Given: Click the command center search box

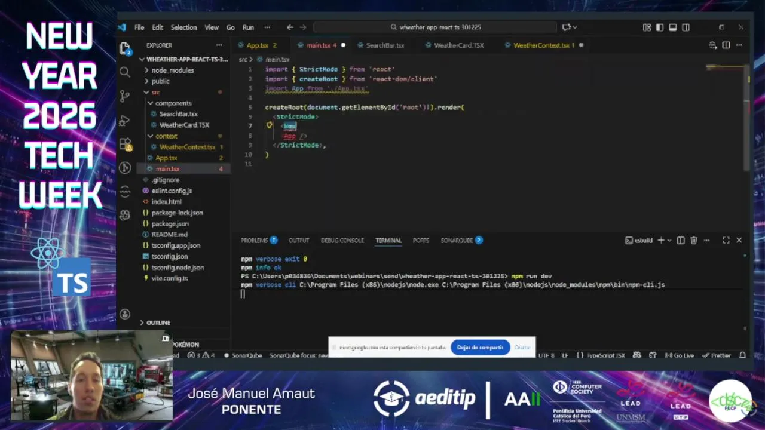Looking at the screenshot, I should [x=436, y=27].
